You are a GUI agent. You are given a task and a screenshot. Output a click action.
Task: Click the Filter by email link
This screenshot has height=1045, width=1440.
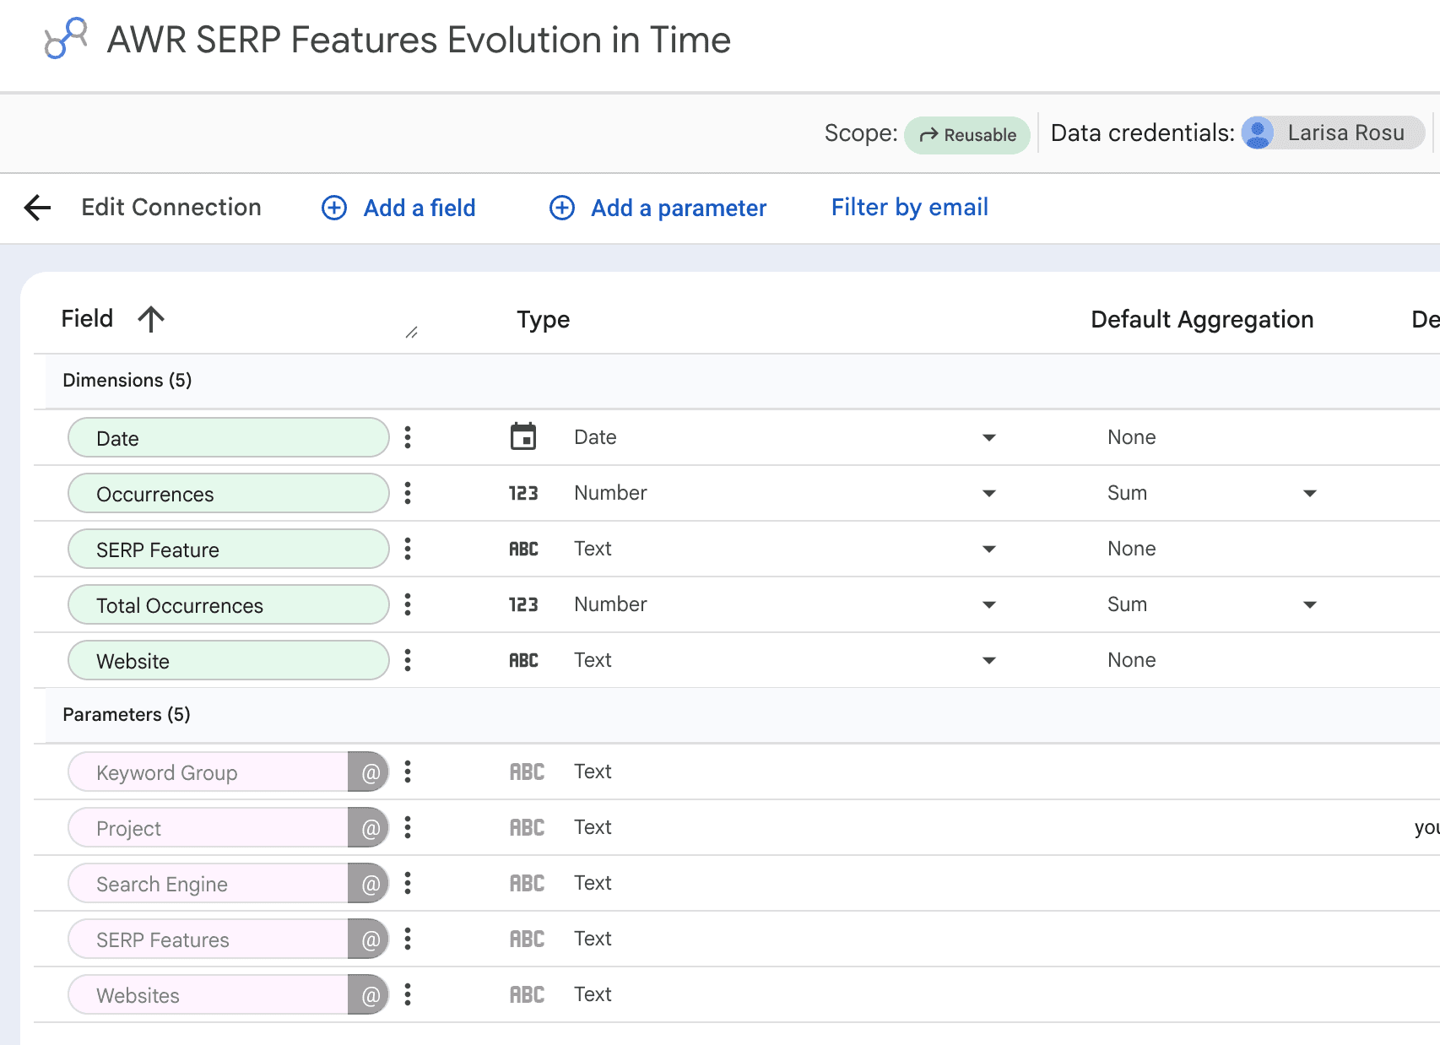[x=910, y=208]
